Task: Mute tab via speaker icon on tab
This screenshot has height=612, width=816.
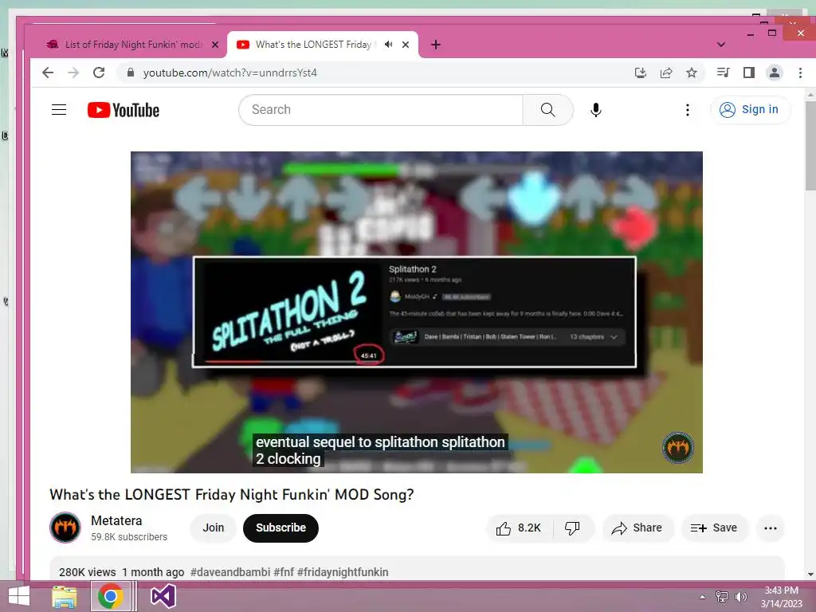Action: [388, 45]
